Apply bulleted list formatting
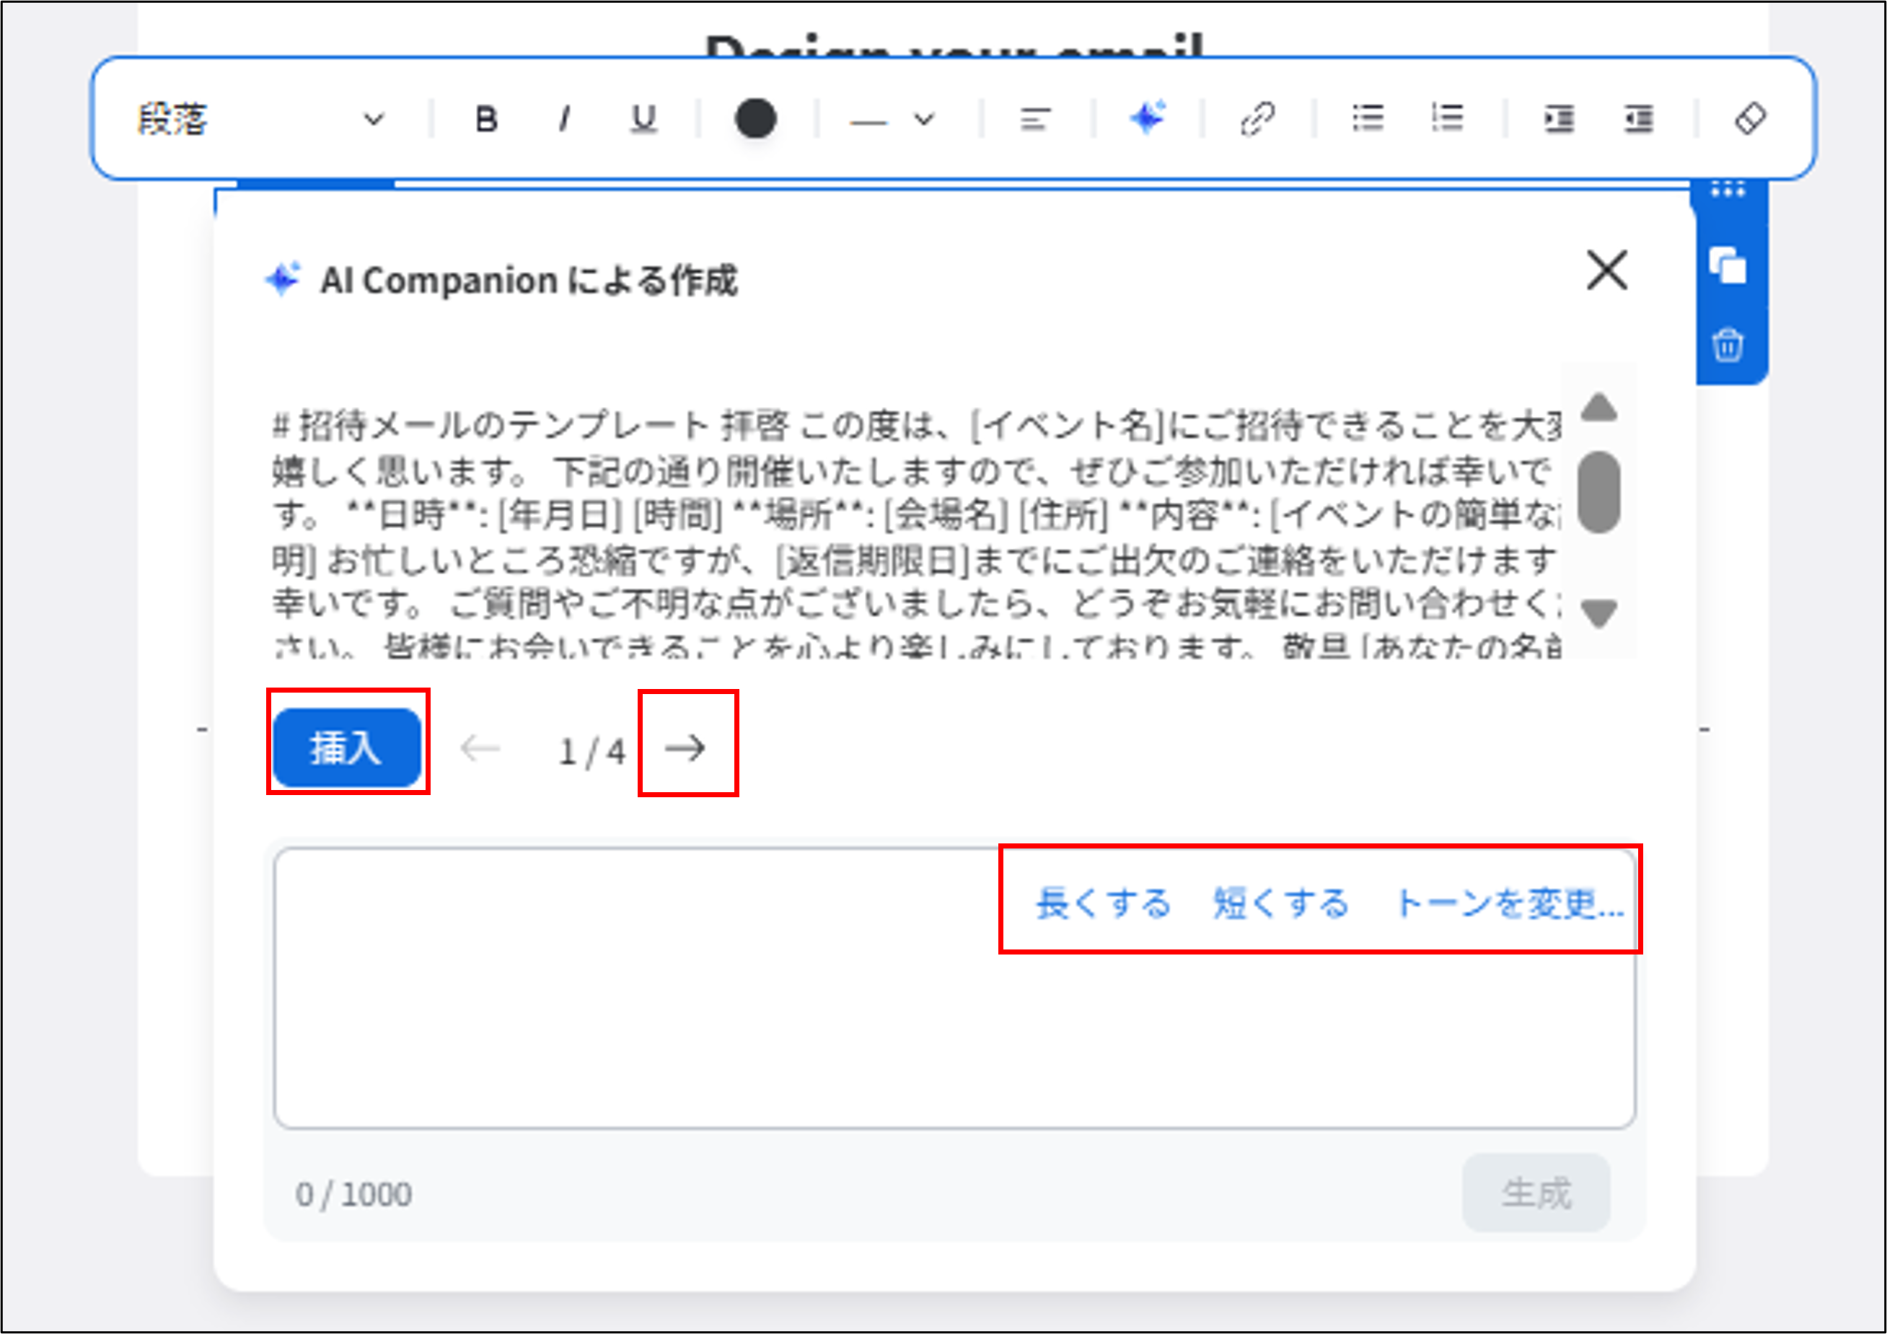 click(x=1368, y=118)
